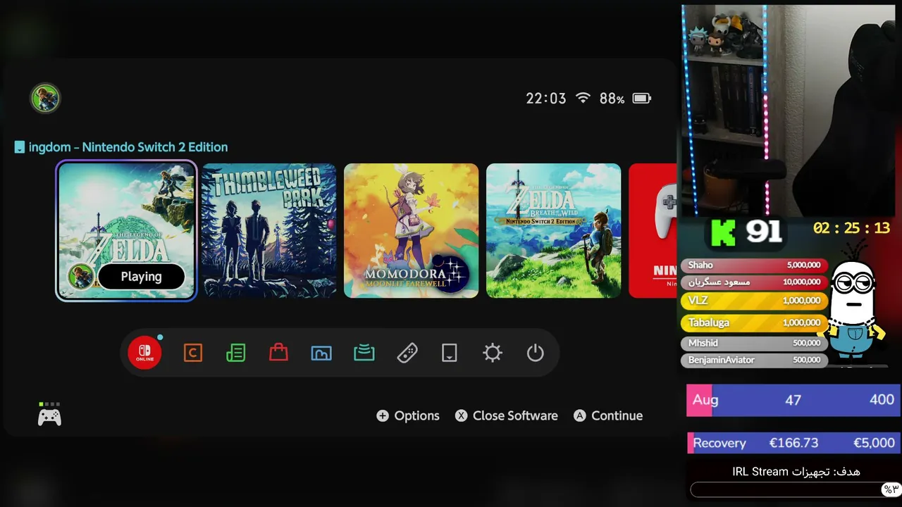Viewport: 902px width, 507px height.
Task: Select the red Nintendo controller tile
Action: pos(653,231)
